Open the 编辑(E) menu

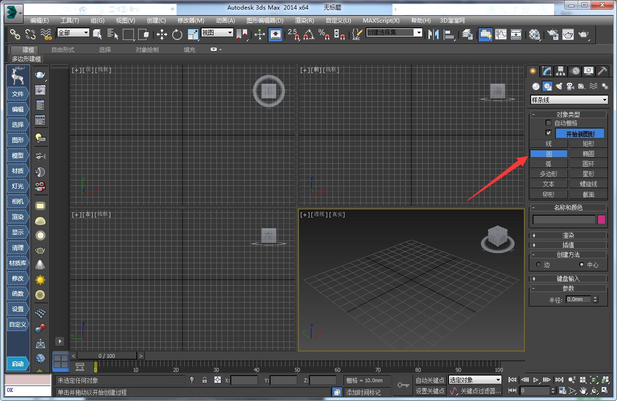[x=39, y=21]
